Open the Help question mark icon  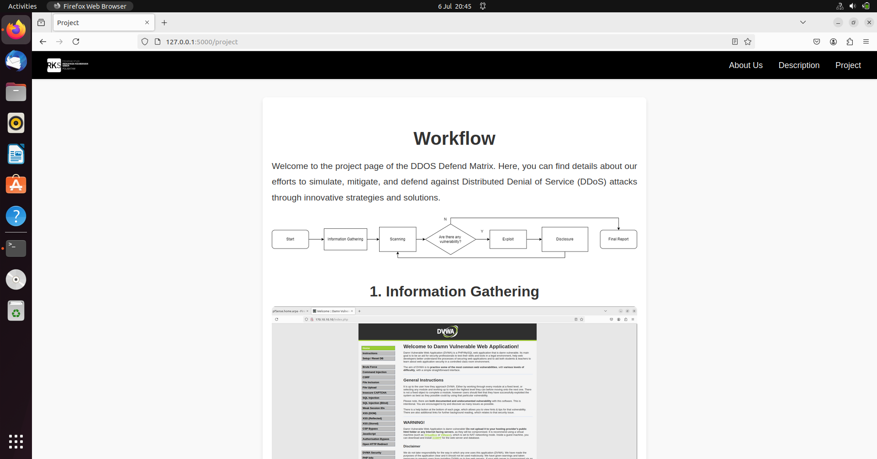[16, 216]
